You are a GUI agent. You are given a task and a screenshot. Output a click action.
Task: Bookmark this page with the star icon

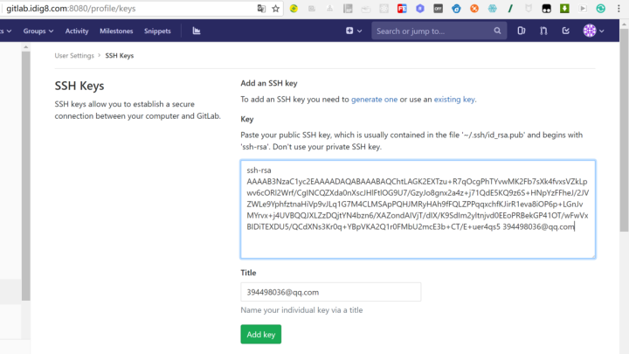pyautogui.click(x=275, y=9)
